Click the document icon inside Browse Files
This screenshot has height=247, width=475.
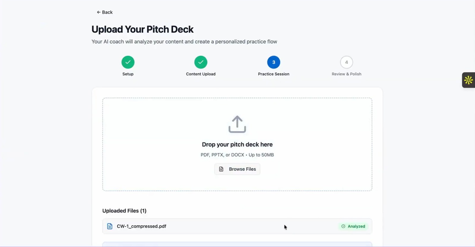point(221,169)
